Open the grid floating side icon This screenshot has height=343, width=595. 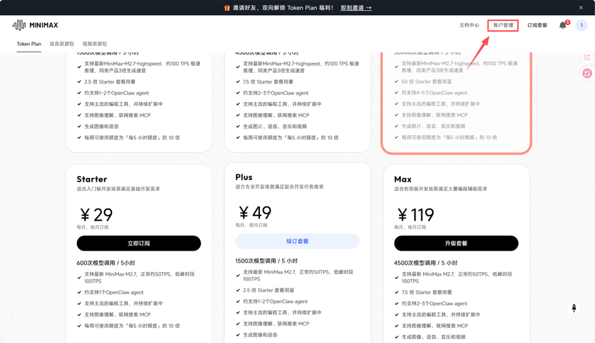pyautogui.click(x=587, y=57)
